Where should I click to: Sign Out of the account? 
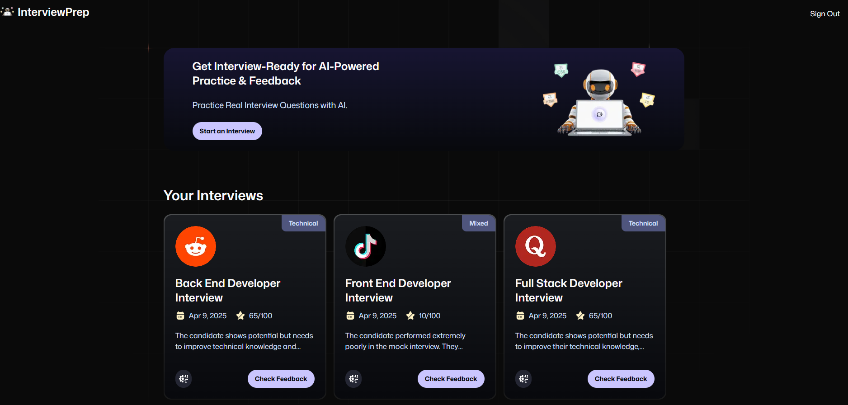[825, 14]
